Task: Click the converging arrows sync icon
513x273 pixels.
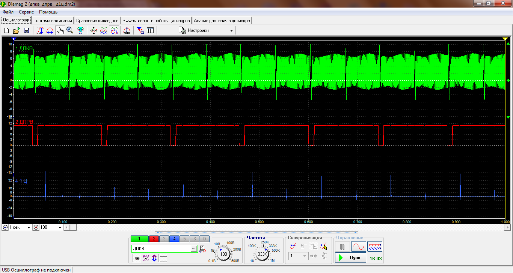Action: click(x=314, y=256)
